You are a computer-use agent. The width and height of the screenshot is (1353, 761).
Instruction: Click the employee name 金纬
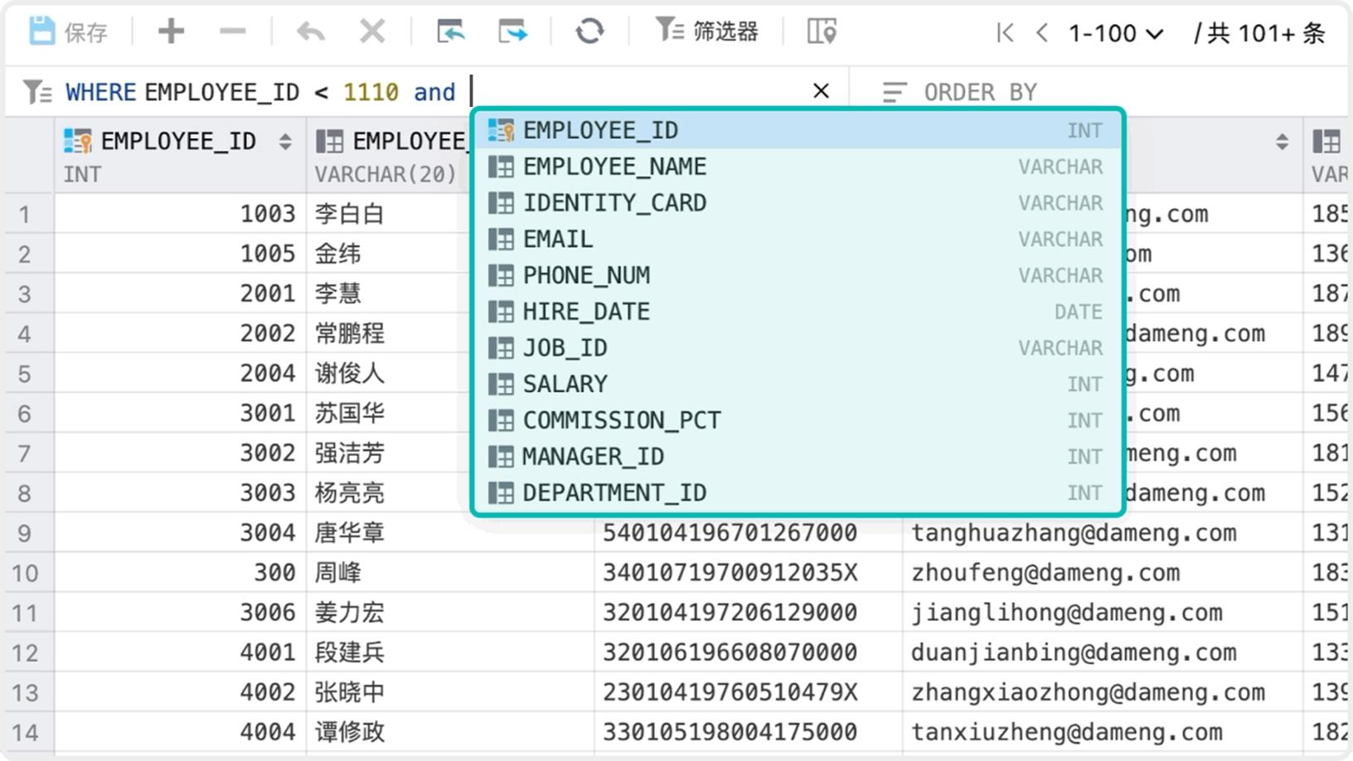pos(338,254)
